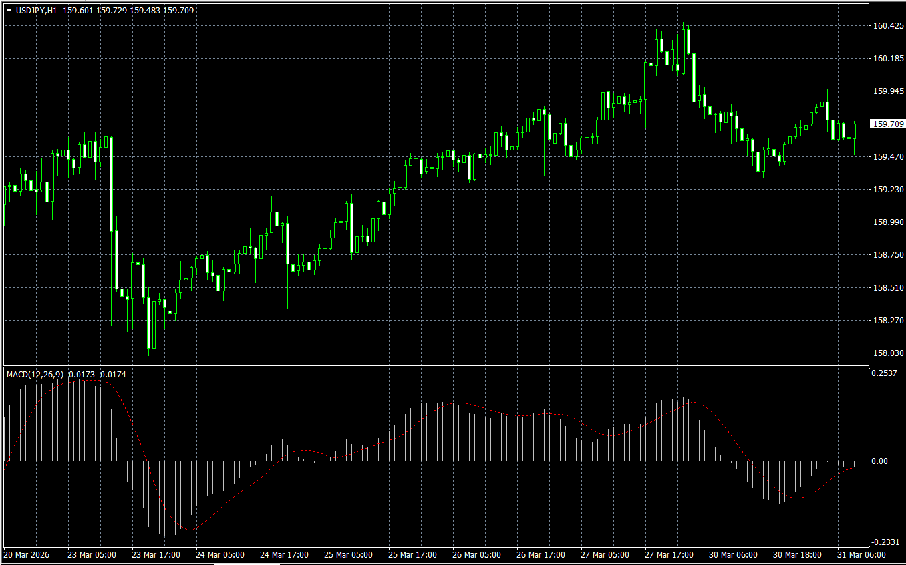The height and width of the screenshot is (565, 906).
Task: Click the MACD 0.00 zero level label
Action: coord(880,461)
